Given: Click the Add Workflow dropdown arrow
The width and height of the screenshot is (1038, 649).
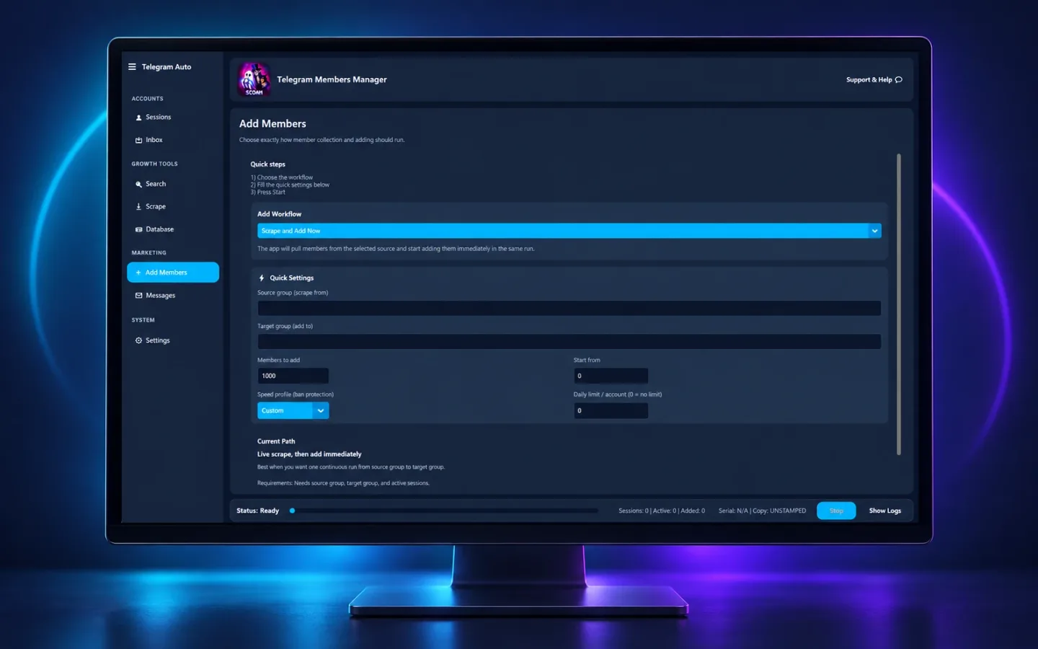Looking at the screenshot, I should tap(874, 231).
